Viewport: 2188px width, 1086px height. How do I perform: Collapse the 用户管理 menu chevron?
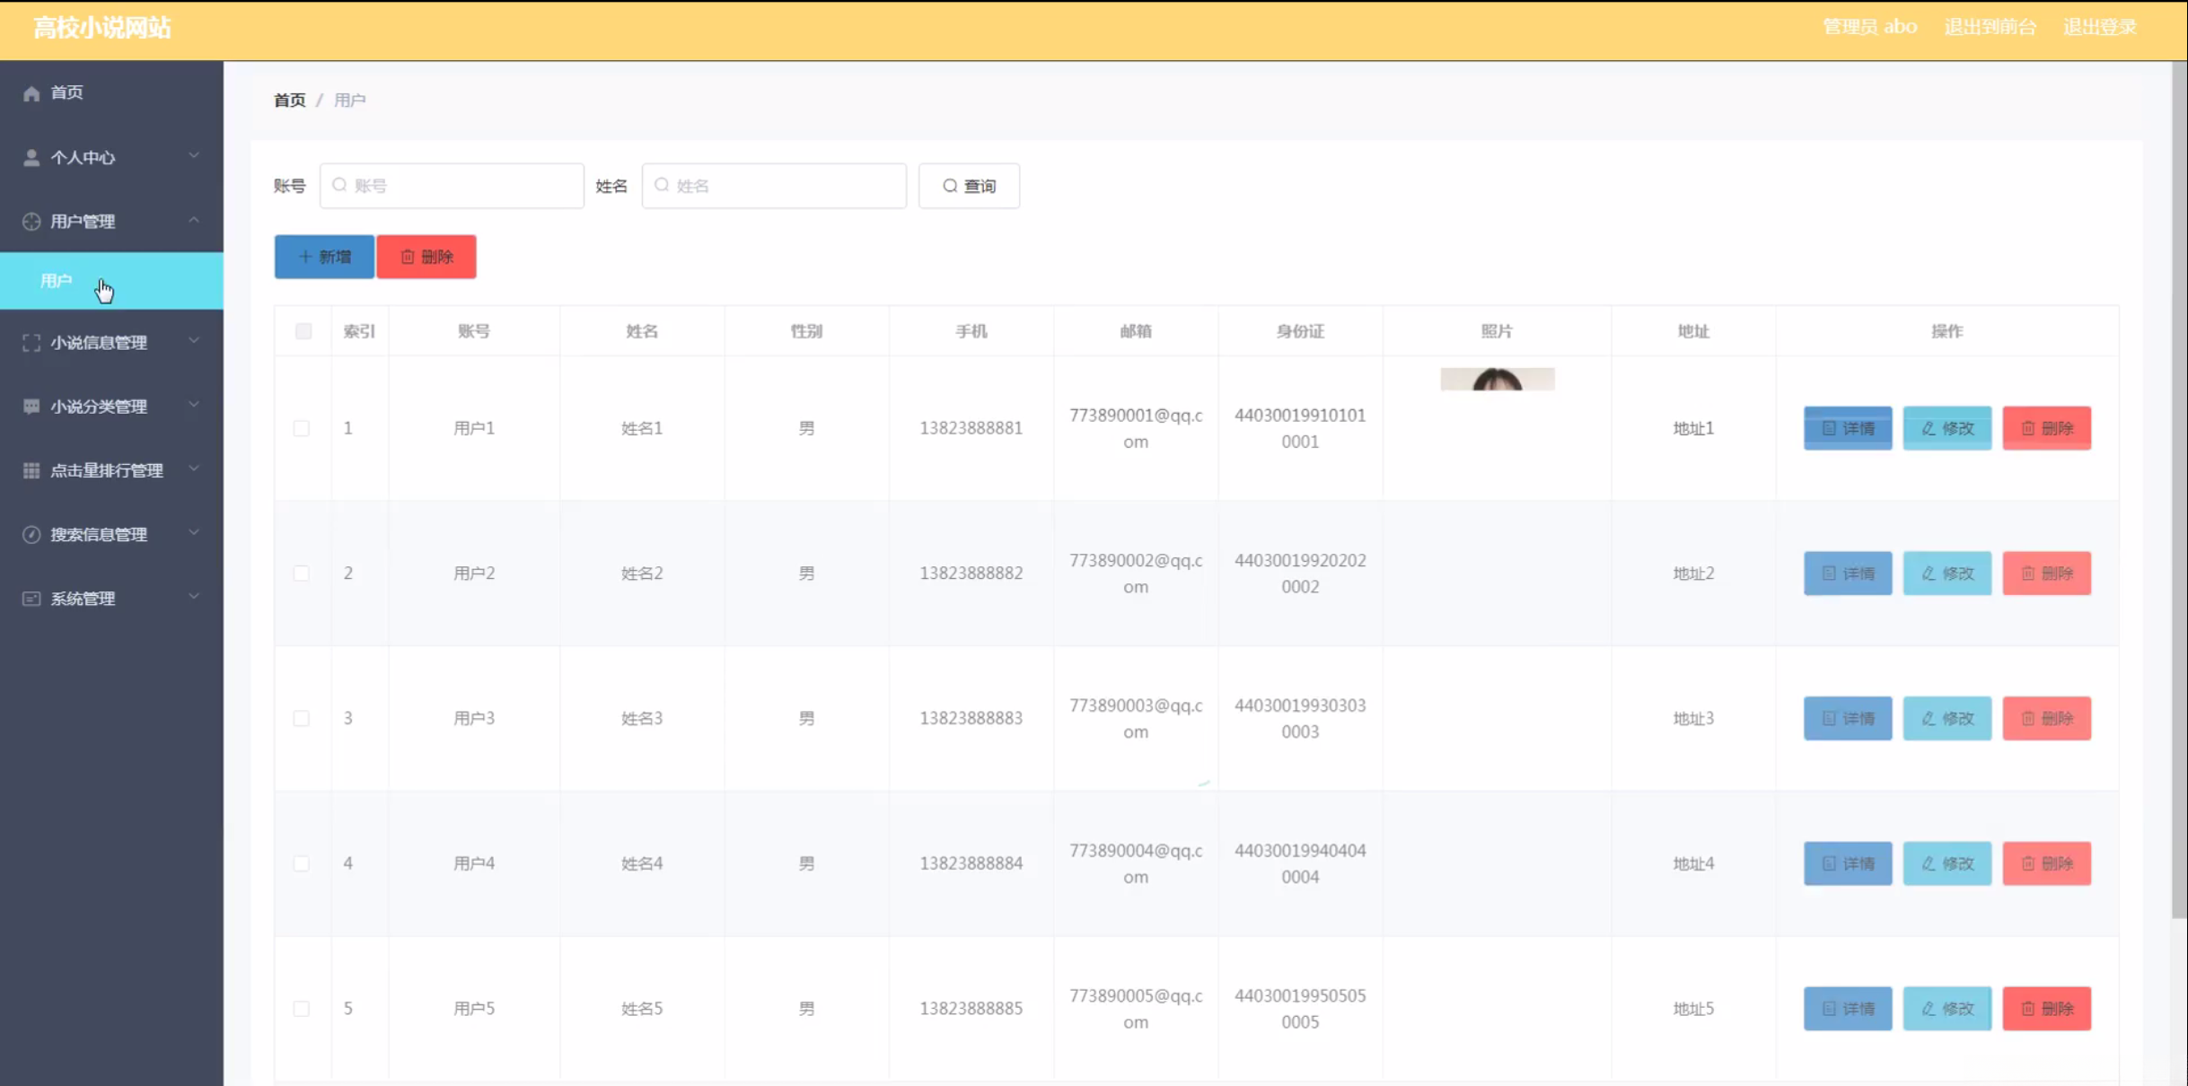194,221
